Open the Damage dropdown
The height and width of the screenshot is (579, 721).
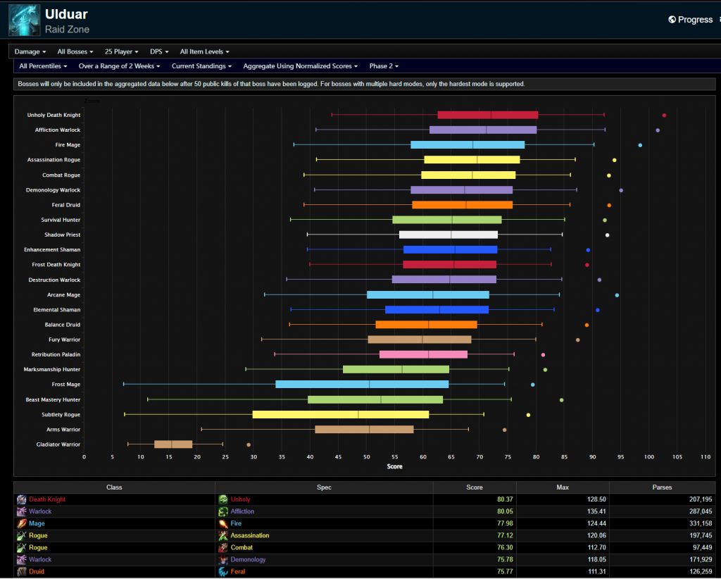30,51
